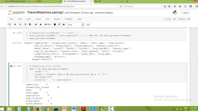Click the Python logo icon
The width and height of the screenshot is (198, 111).
click(175, 12)
